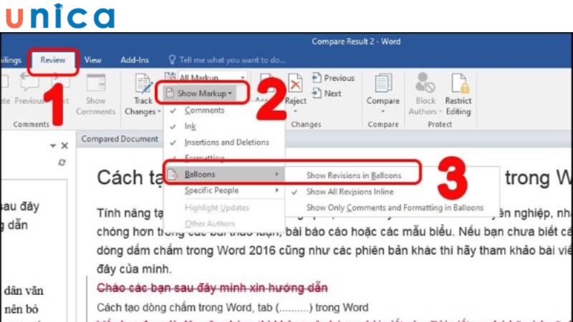
Task: Click the Previous change arrow icon
Action: (317, 78)
